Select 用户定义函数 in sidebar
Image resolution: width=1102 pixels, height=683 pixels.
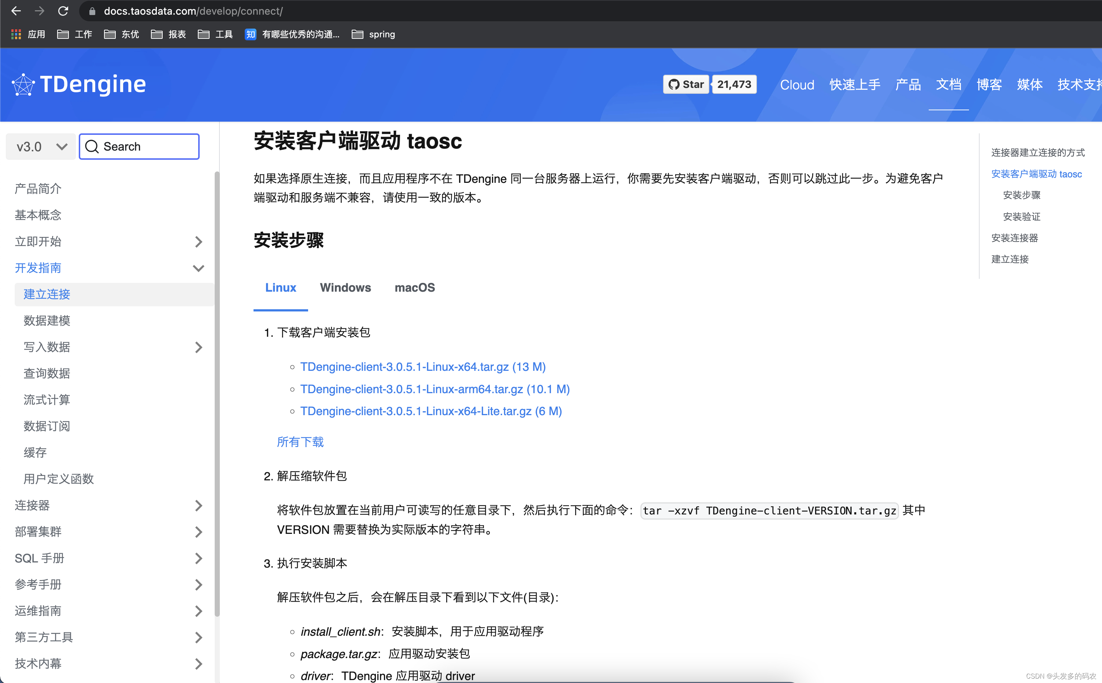click(59, 479)
